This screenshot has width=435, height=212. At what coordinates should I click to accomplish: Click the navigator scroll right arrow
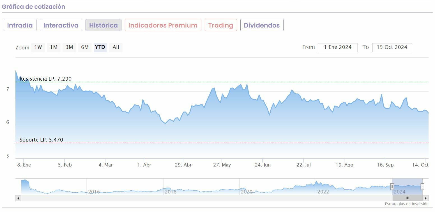[x=426, y=198]
